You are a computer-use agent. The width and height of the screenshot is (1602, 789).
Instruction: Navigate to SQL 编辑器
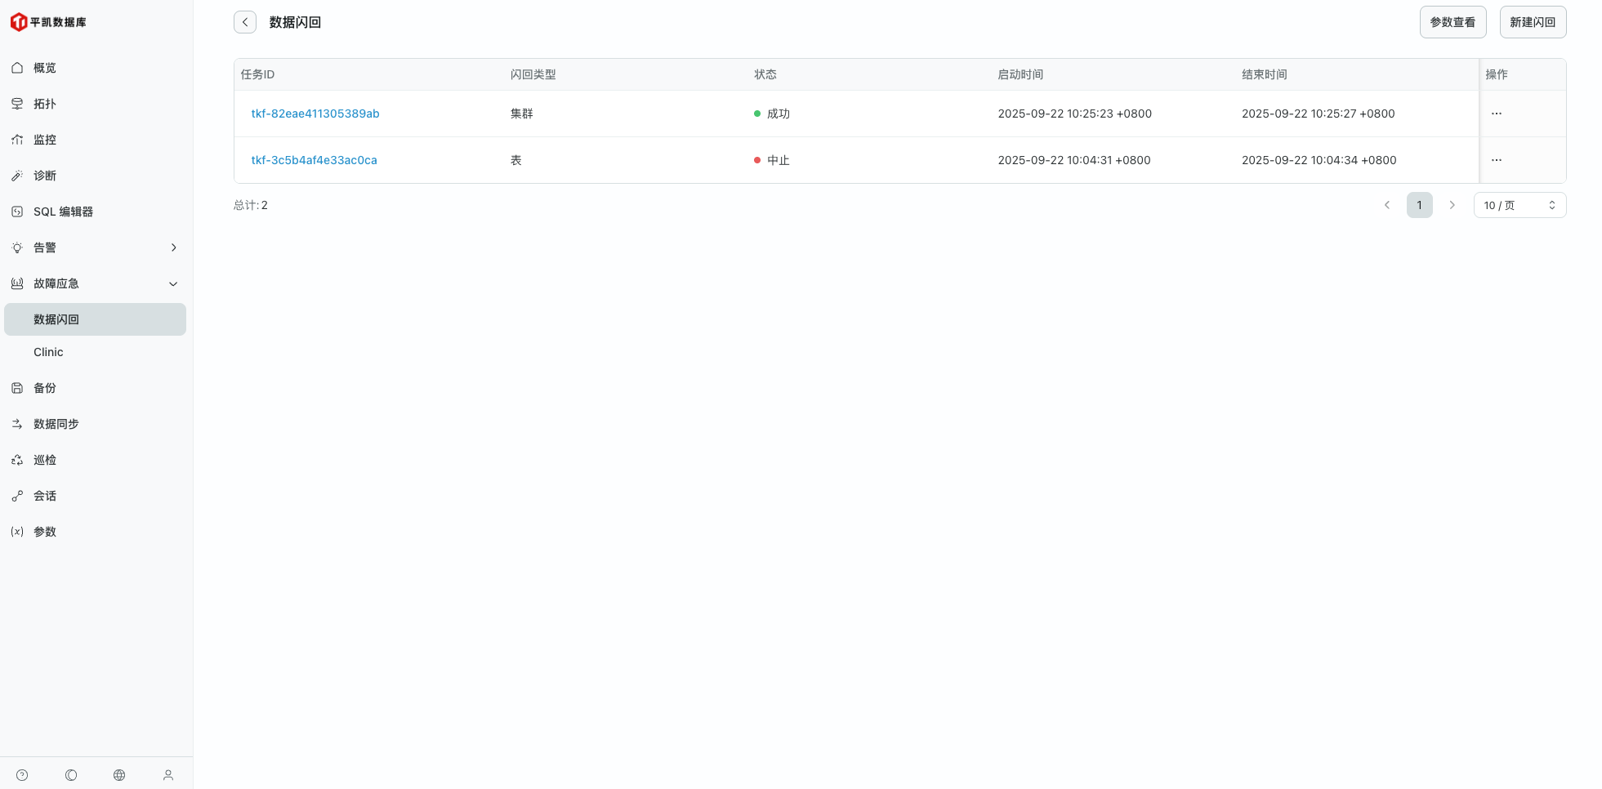pyautogui.click(x=63, y=212)
